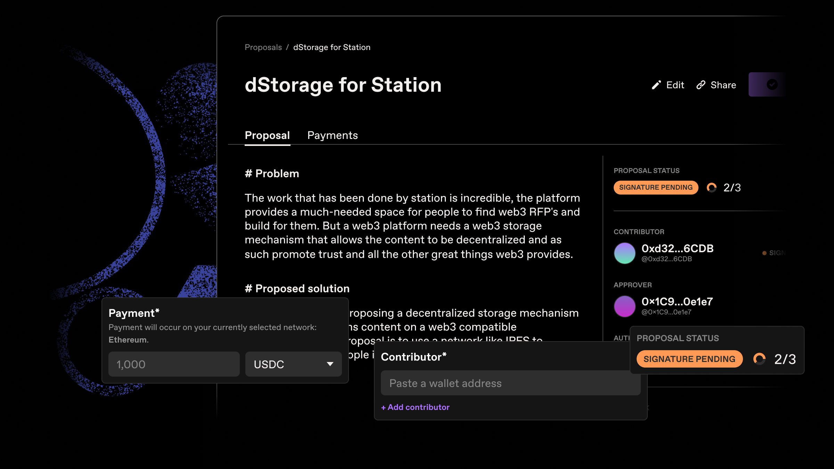Click the sidebar SIGNATURE PENDING badge
The image size is (834, 469).
pos(656,188)
